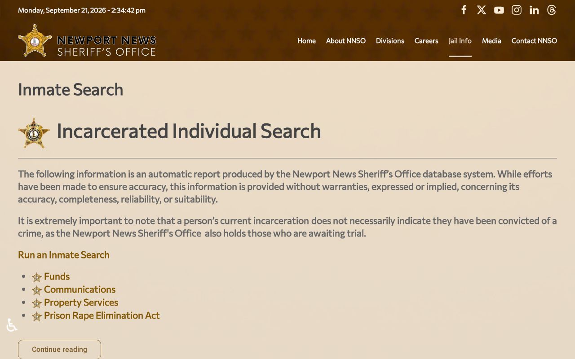Open the Prison Rape Elimination Act link

coord(102,315)
